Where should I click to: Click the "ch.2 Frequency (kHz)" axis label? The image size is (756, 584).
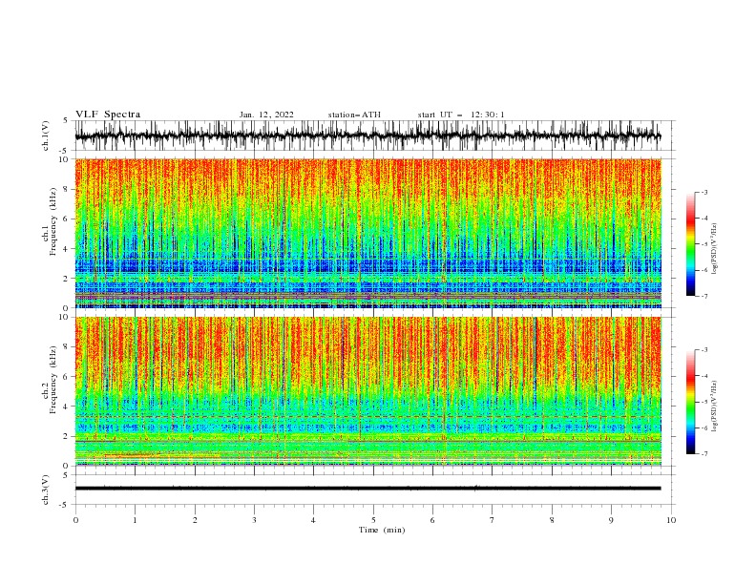pyautogui.click(x=49, y=380)
